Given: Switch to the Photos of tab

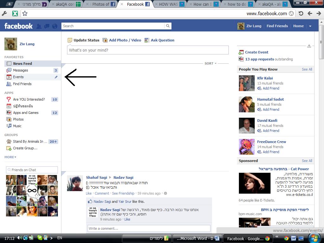Looking at the screenshot, I should [101, 4].
